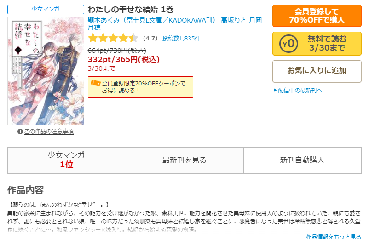
Task: Open author link 高坂りと
Action: [234, 21]
